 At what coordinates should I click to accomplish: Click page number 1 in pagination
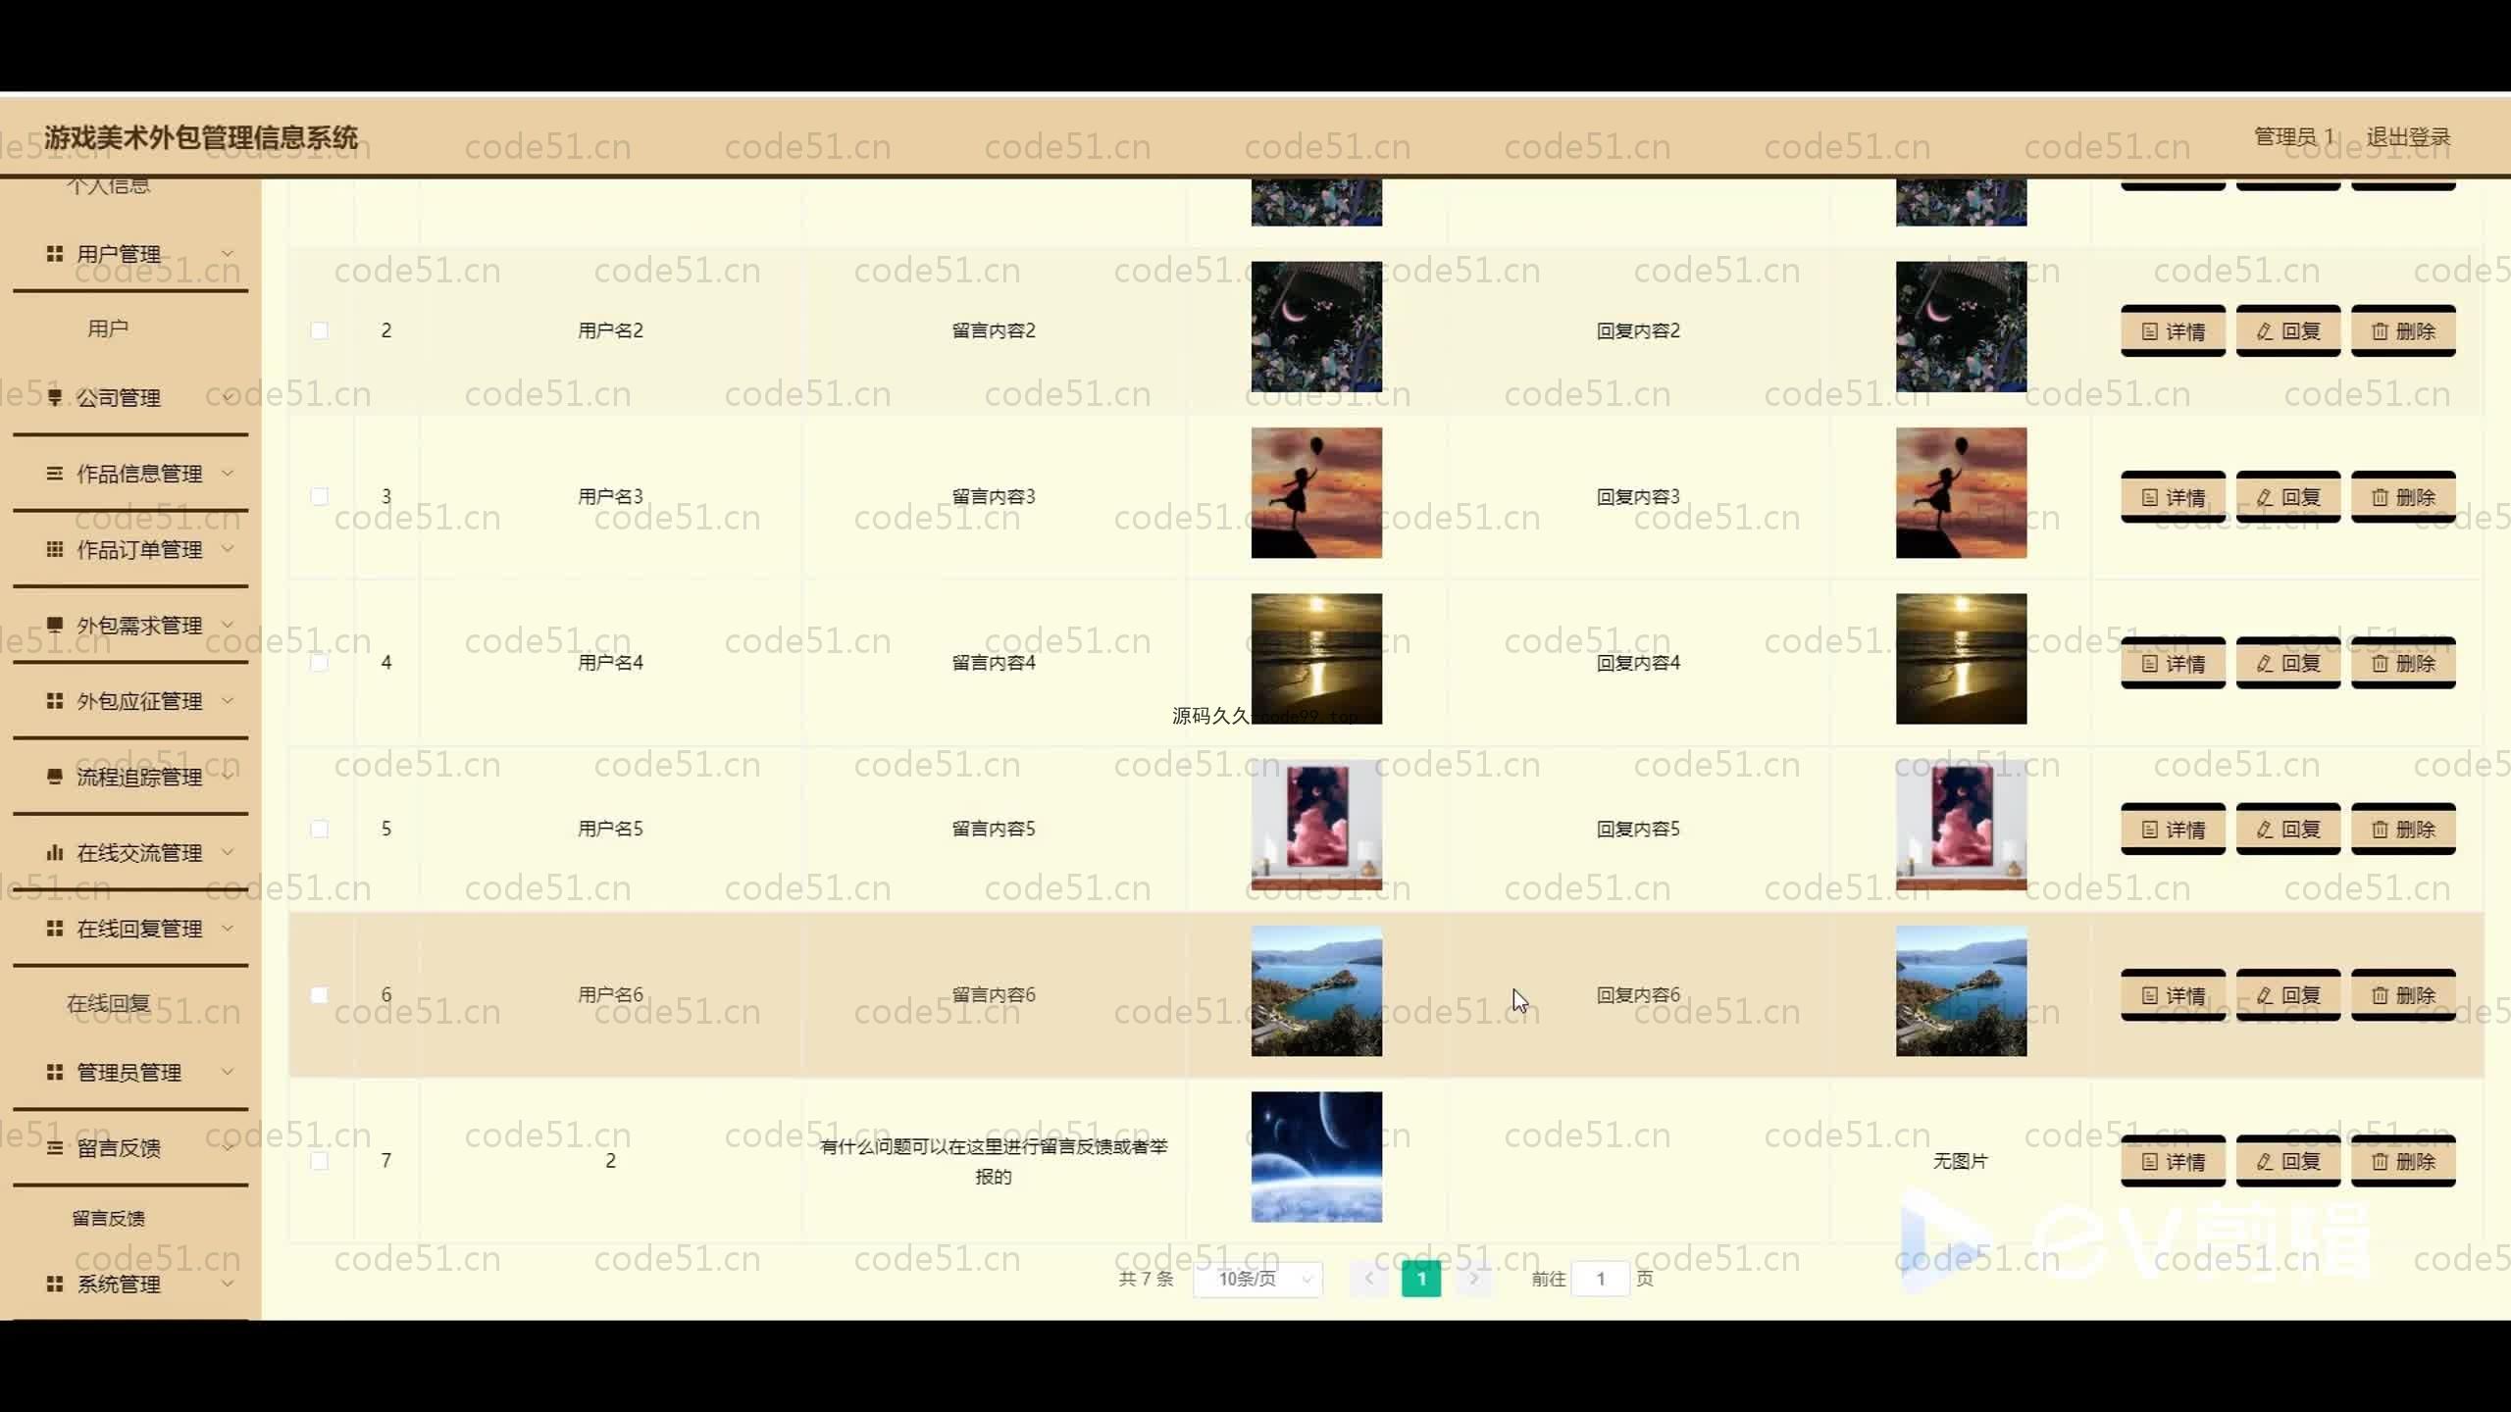1421,1279
